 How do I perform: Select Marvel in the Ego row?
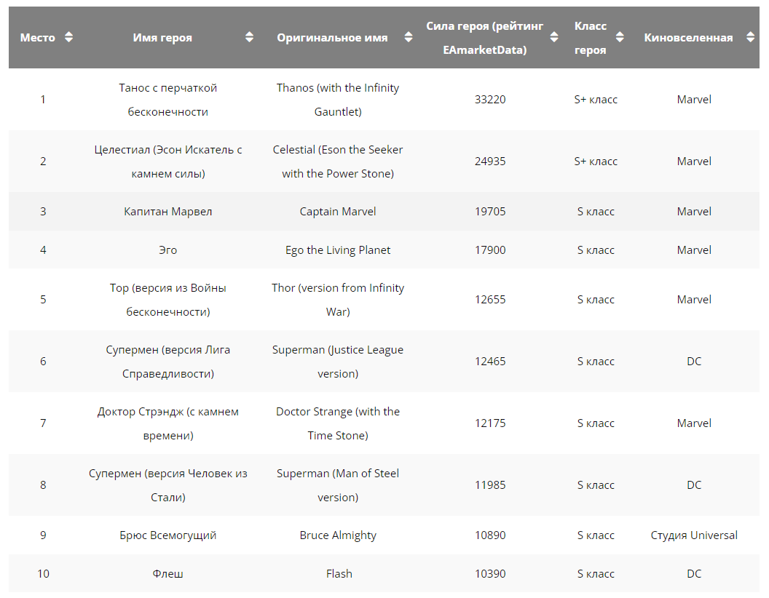pyautogui.click(x=694, y=250)
